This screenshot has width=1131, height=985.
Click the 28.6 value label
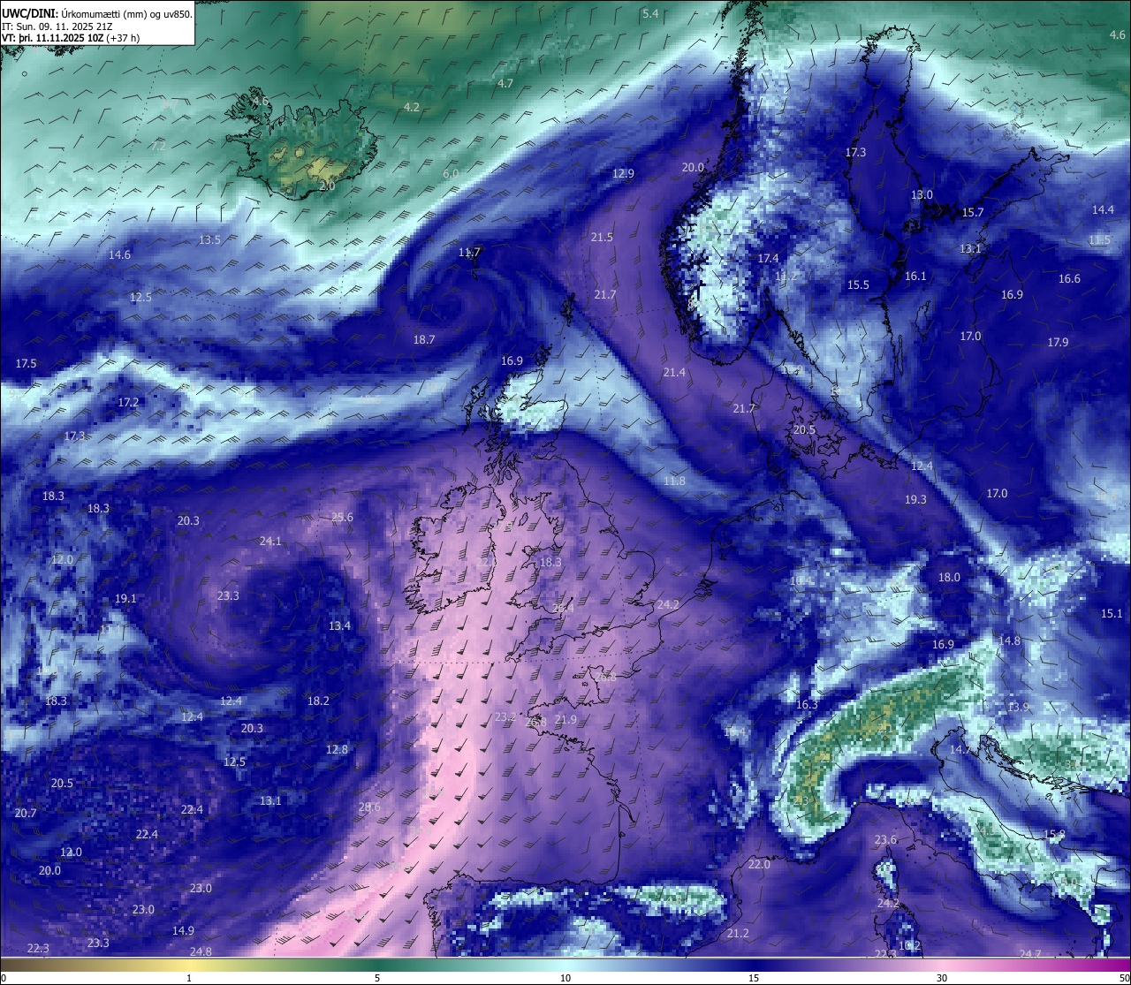[x=369, y=807]
